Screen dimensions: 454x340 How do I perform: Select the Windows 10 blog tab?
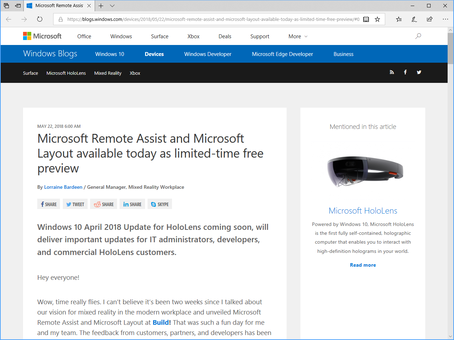pyautogui.click(x=110, y=54)
